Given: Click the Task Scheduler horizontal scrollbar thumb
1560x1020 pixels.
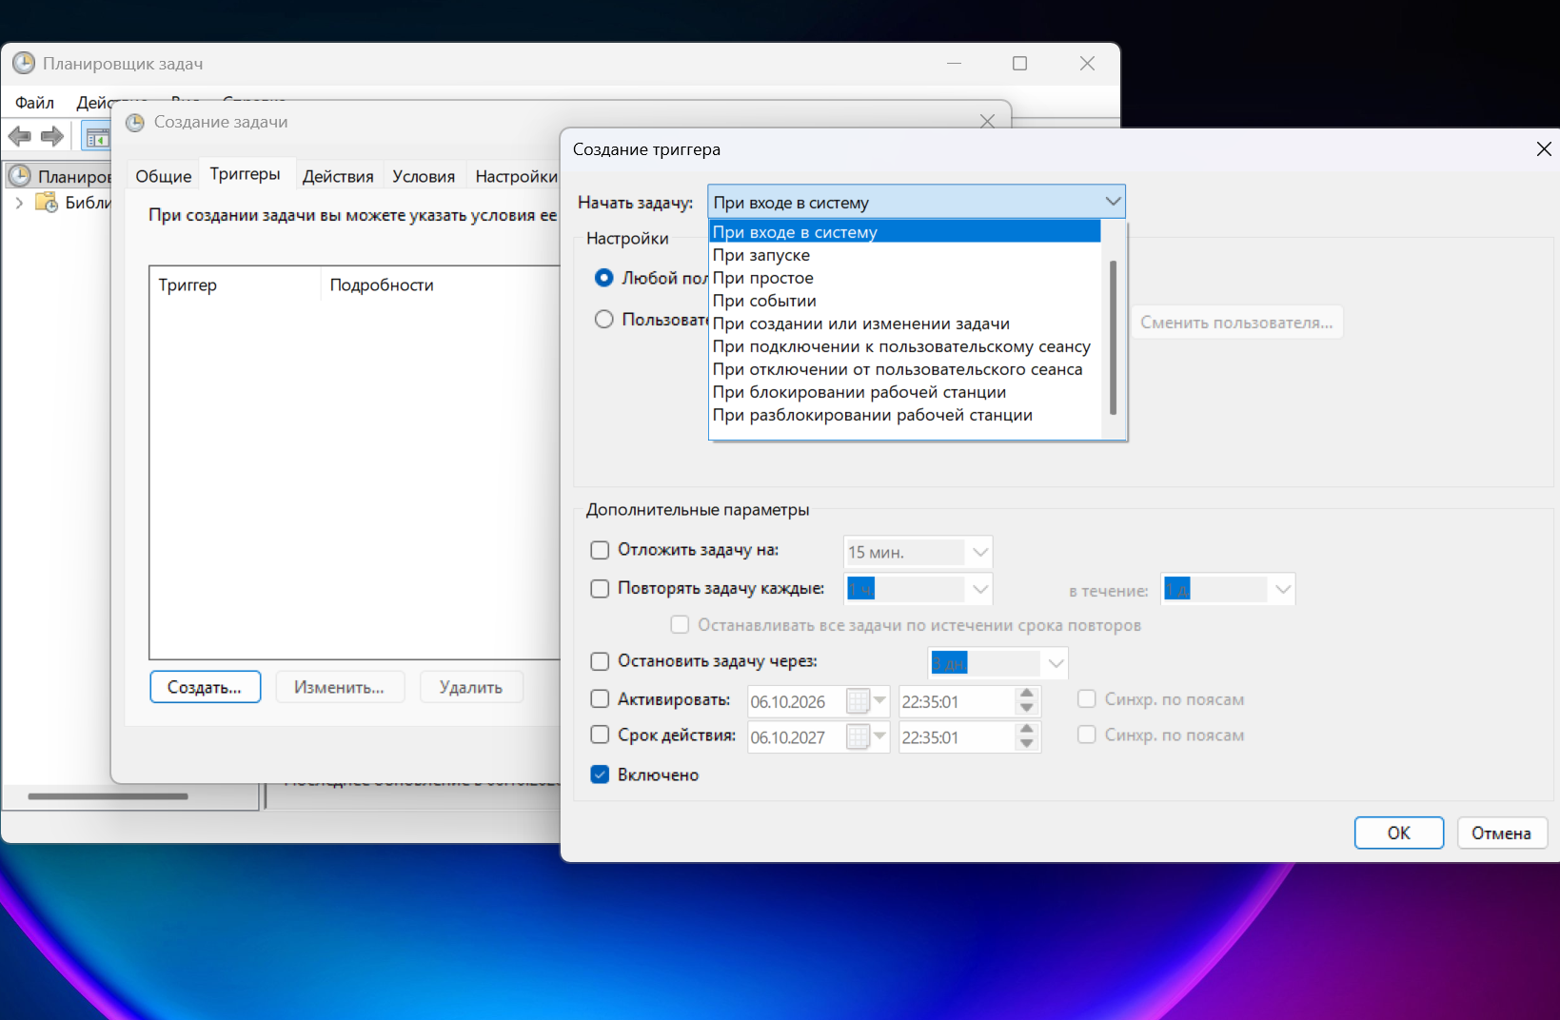Looking at the screenshot, I should click(108, 796).
